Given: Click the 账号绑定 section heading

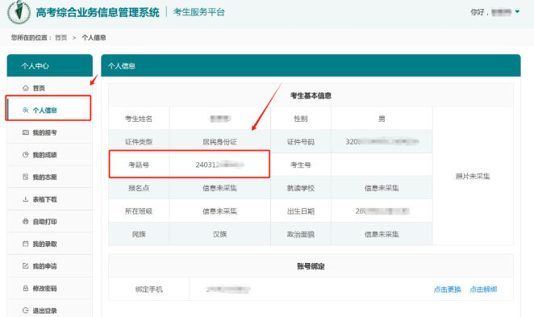Looking at the screenshot, I should 311,266.
